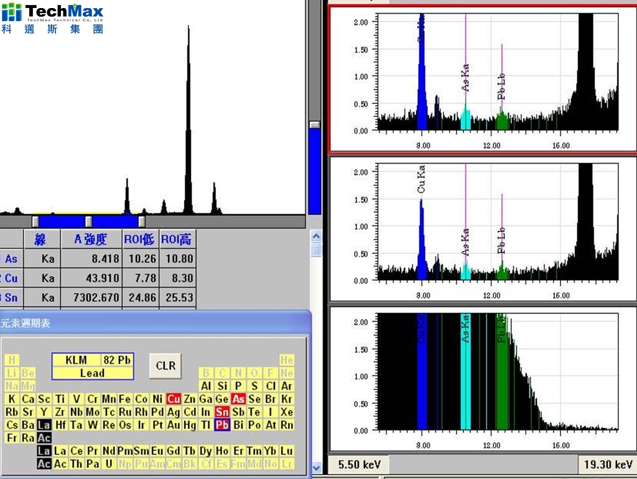Select Ti element in periodic table
637x479 pixels.
60,399
